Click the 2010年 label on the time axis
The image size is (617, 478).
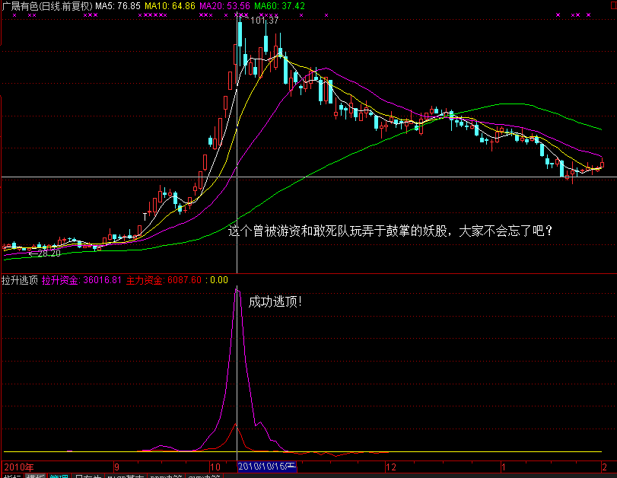(18, 467)
